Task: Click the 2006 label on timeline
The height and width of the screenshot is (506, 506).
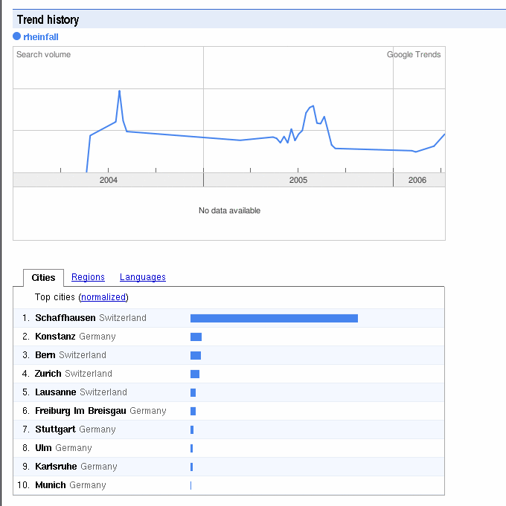Action: coord(417,180)
